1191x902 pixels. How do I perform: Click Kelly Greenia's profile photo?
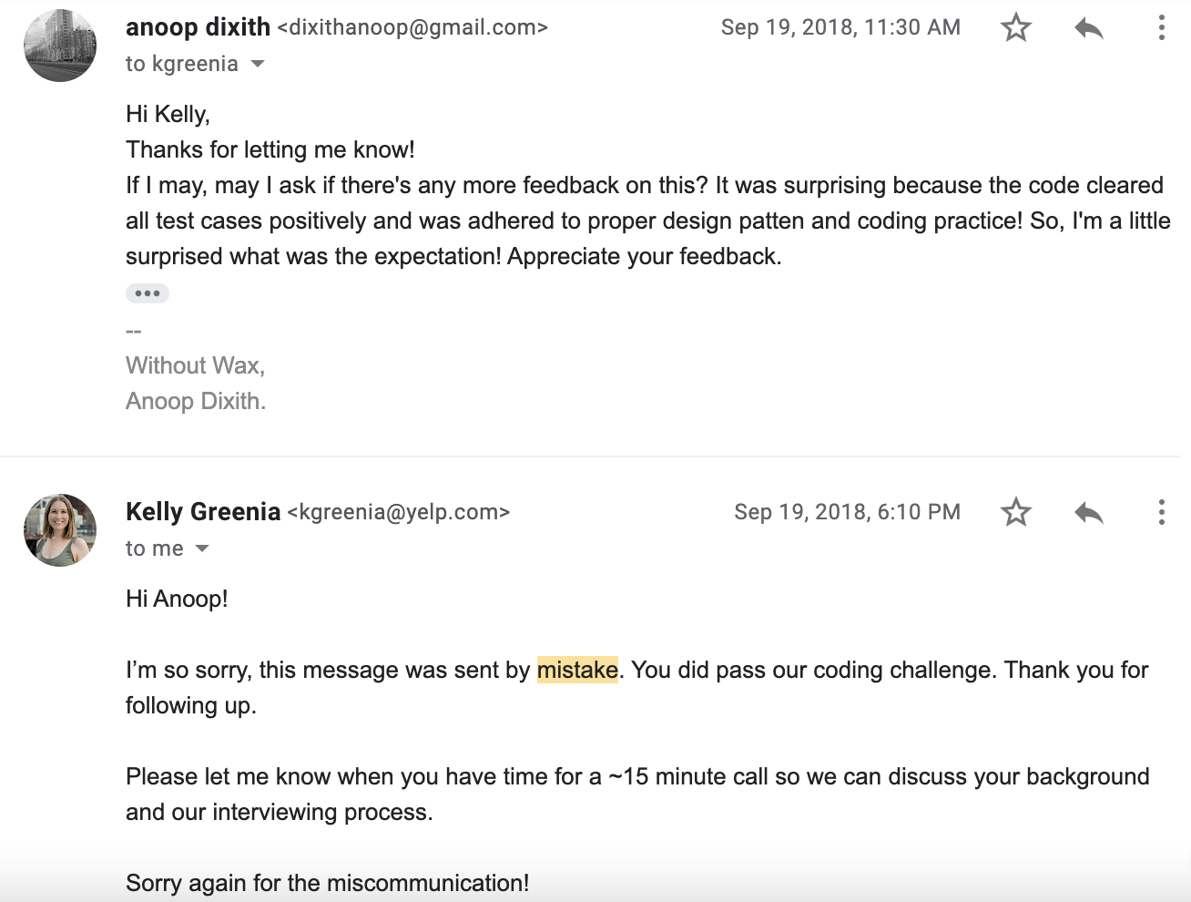[x=60, y=530]
